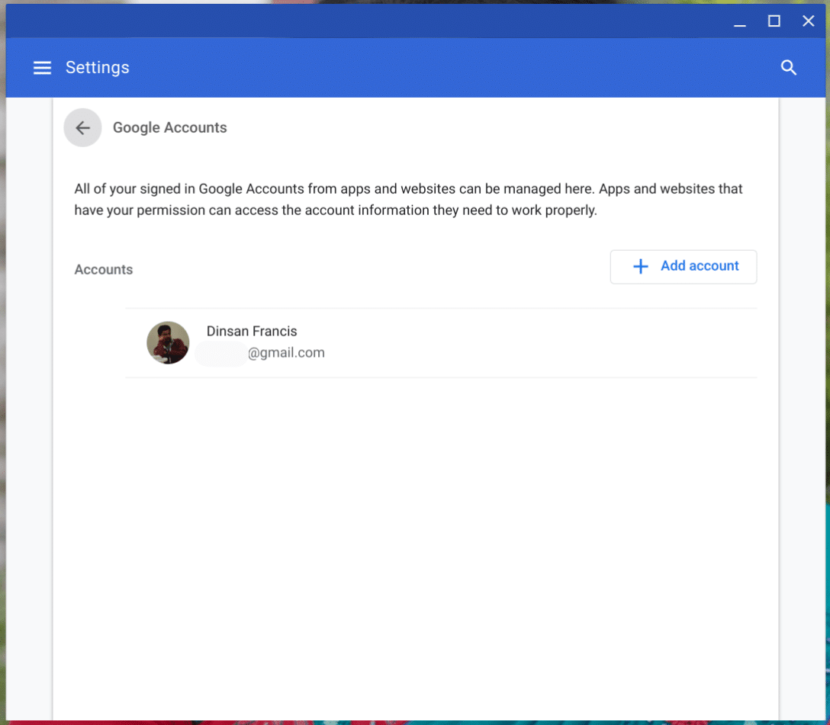
Task: Open the hamburger menu beside Settings title
Action: click(42, 67)
